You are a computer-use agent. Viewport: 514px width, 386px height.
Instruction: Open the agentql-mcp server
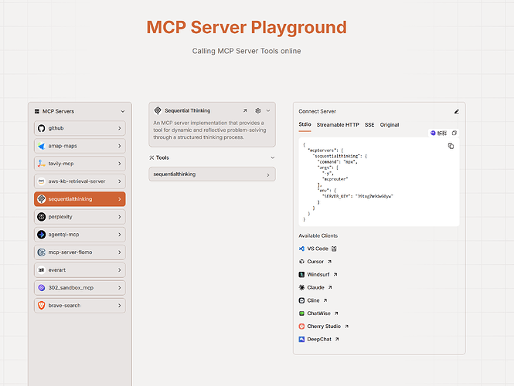click(80, 235)
